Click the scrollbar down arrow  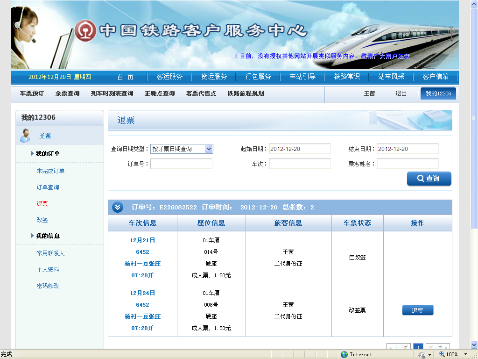[x=474, y=345]
